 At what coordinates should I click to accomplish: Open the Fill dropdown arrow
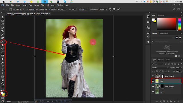pyautogui.click(x=181, y=71)
